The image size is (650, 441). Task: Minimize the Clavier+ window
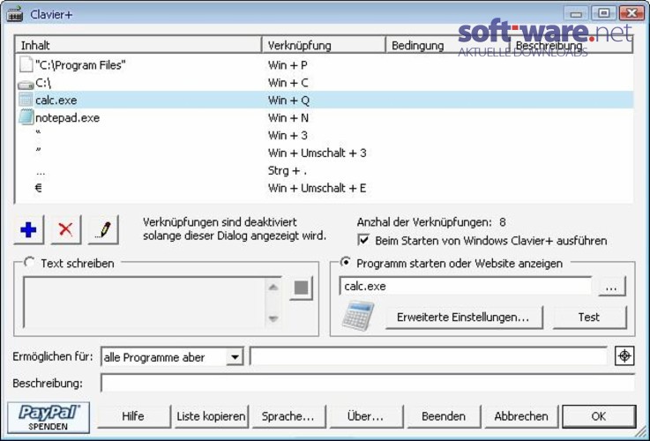(576, 13)
